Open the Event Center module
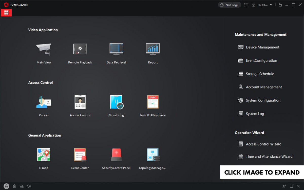The width and height of the screenshot is (304, 190). (x=80, y=155)
